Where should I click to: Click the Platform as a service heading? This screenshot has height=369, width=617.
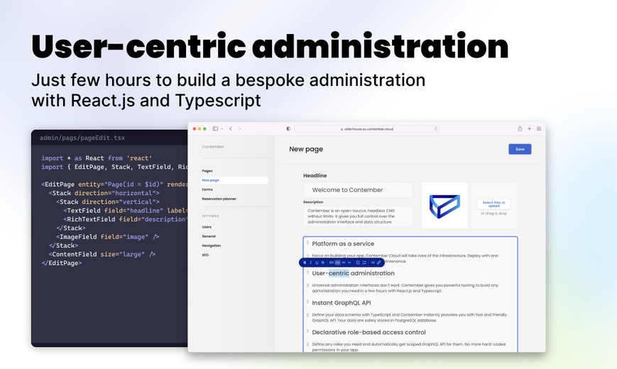[343, 244]
